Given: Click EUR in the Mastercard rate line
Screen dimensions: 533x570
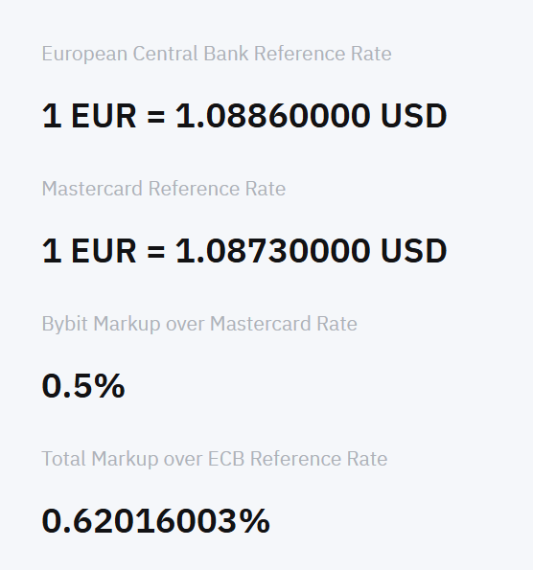Looking at the screenshot, I should [104, 251].
